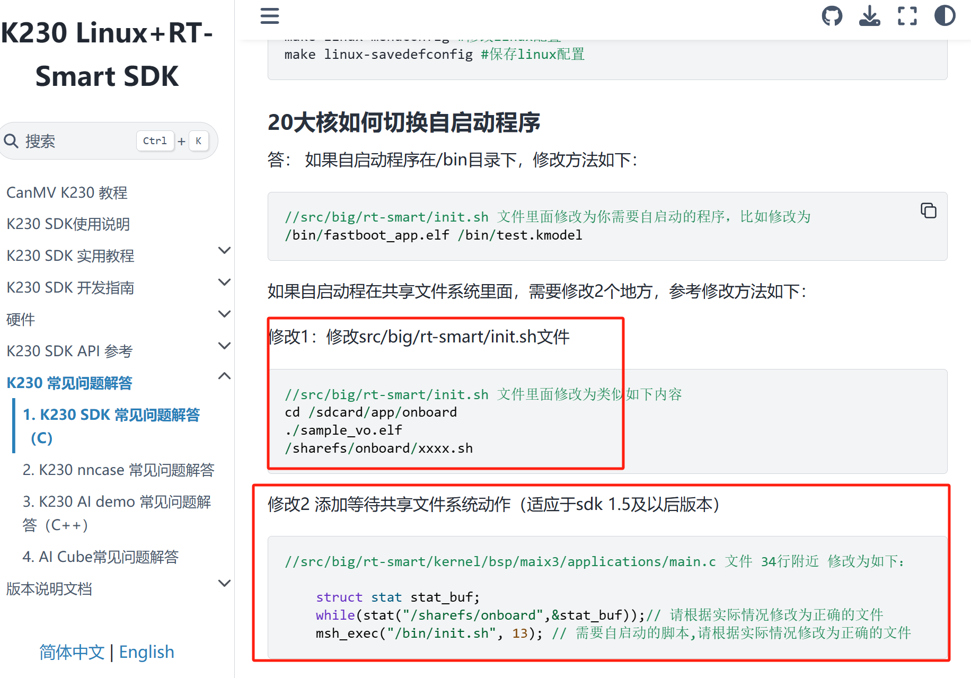Collapse K230 常见问题解答 section
Viewport: 971px width, 678px height.
click(225, 376)
